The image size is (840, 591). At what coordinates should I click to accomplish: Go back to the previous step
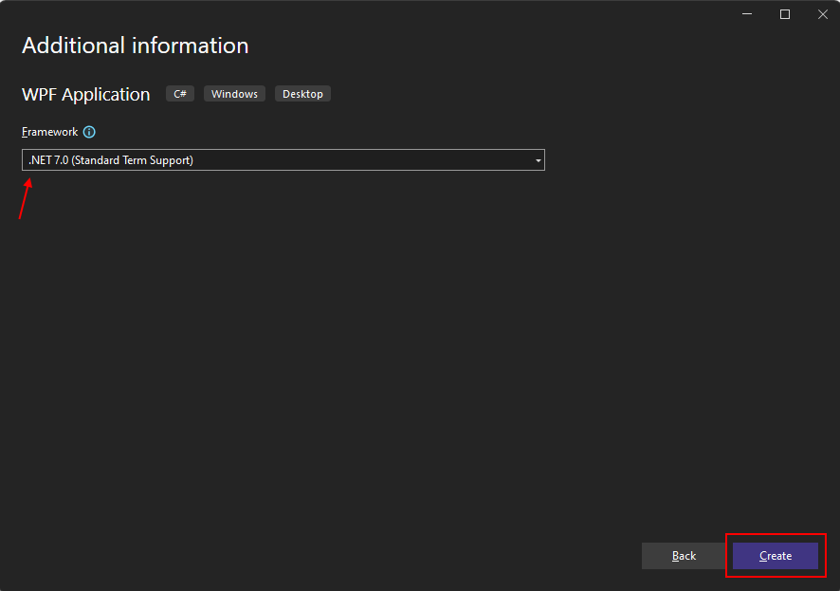[684, 556]
